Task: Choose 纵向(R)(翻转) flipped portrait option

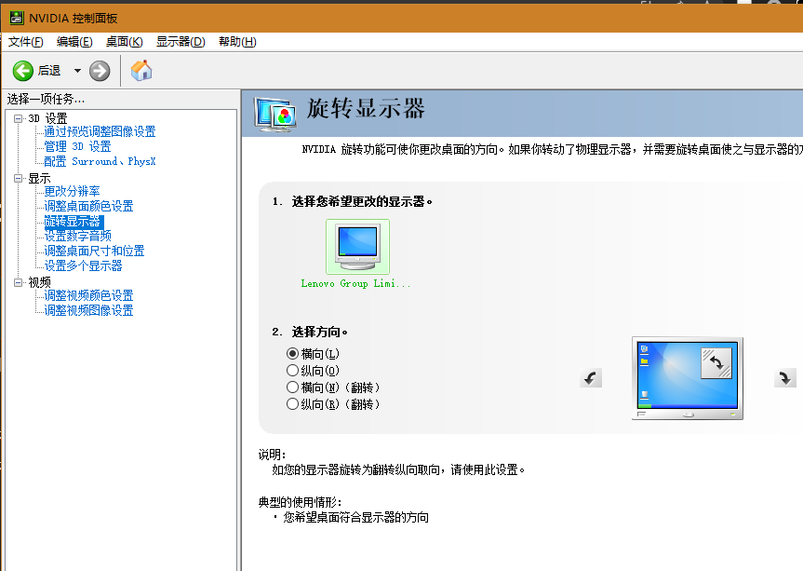Action: tap(293, 404)
